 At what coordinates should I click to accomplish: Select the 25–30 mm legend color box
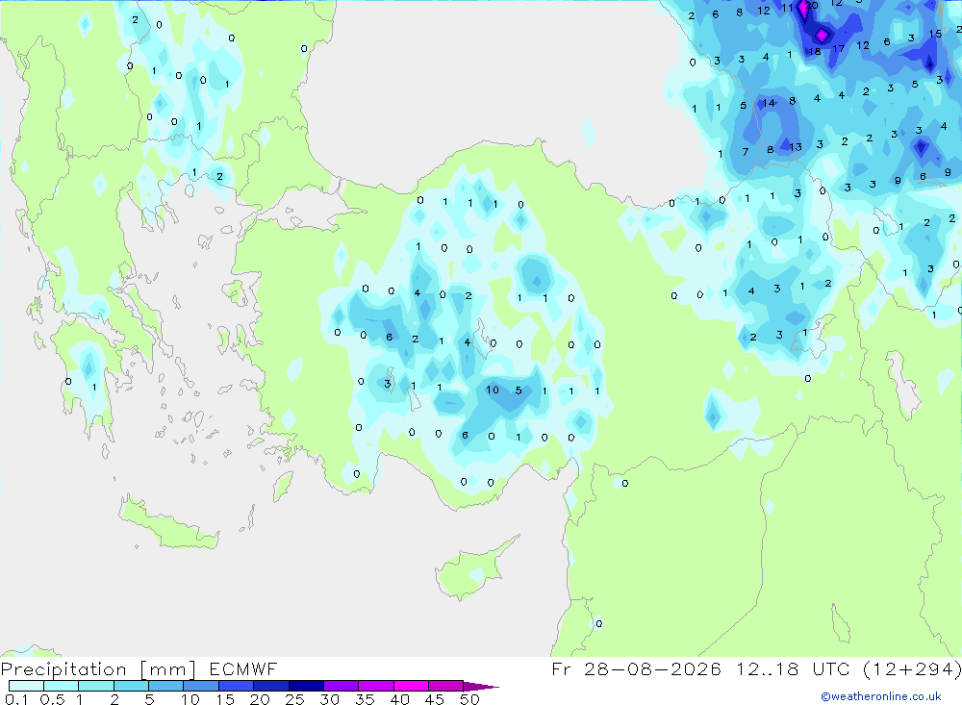click(x=306, y=686)
